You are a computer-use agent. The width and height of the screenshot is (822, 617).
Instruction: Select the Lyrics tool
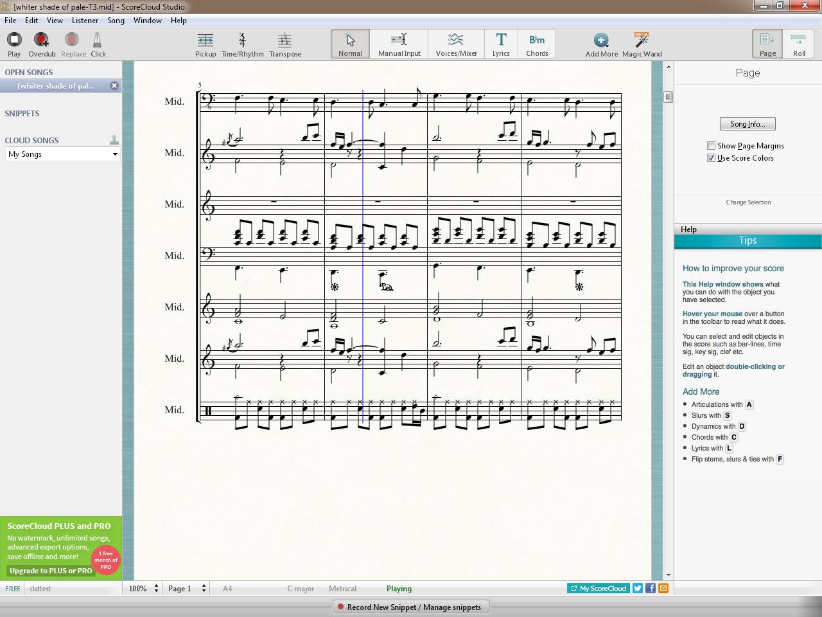501,44
